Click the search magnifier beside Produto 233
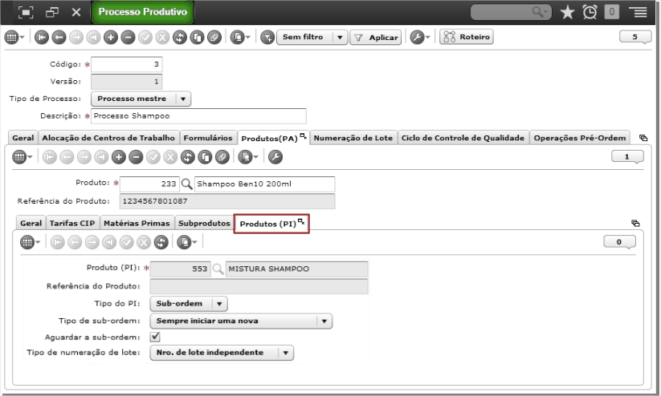Screen dimensions: 661x396 tap(187, 184)
